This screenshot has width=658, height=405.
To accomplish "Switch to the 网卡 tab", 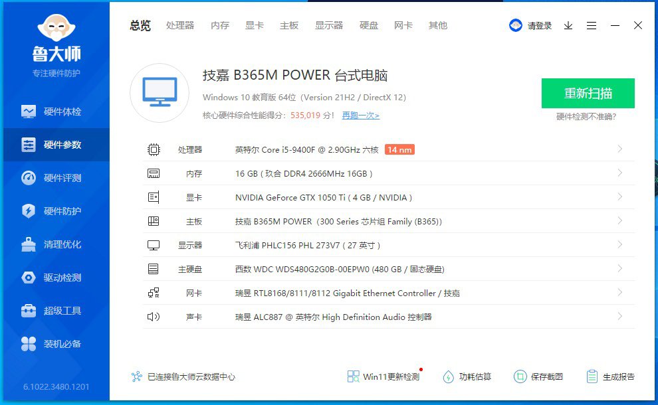I will point(403,26).
